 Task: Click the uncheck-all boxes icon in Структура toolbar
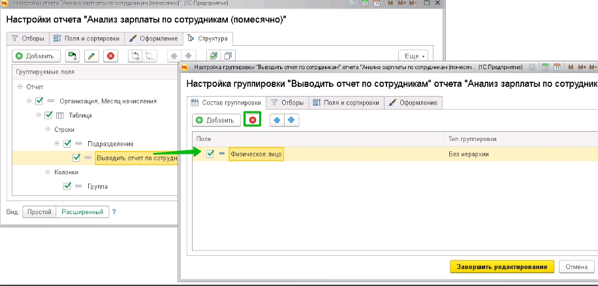[x=228, y=56]
